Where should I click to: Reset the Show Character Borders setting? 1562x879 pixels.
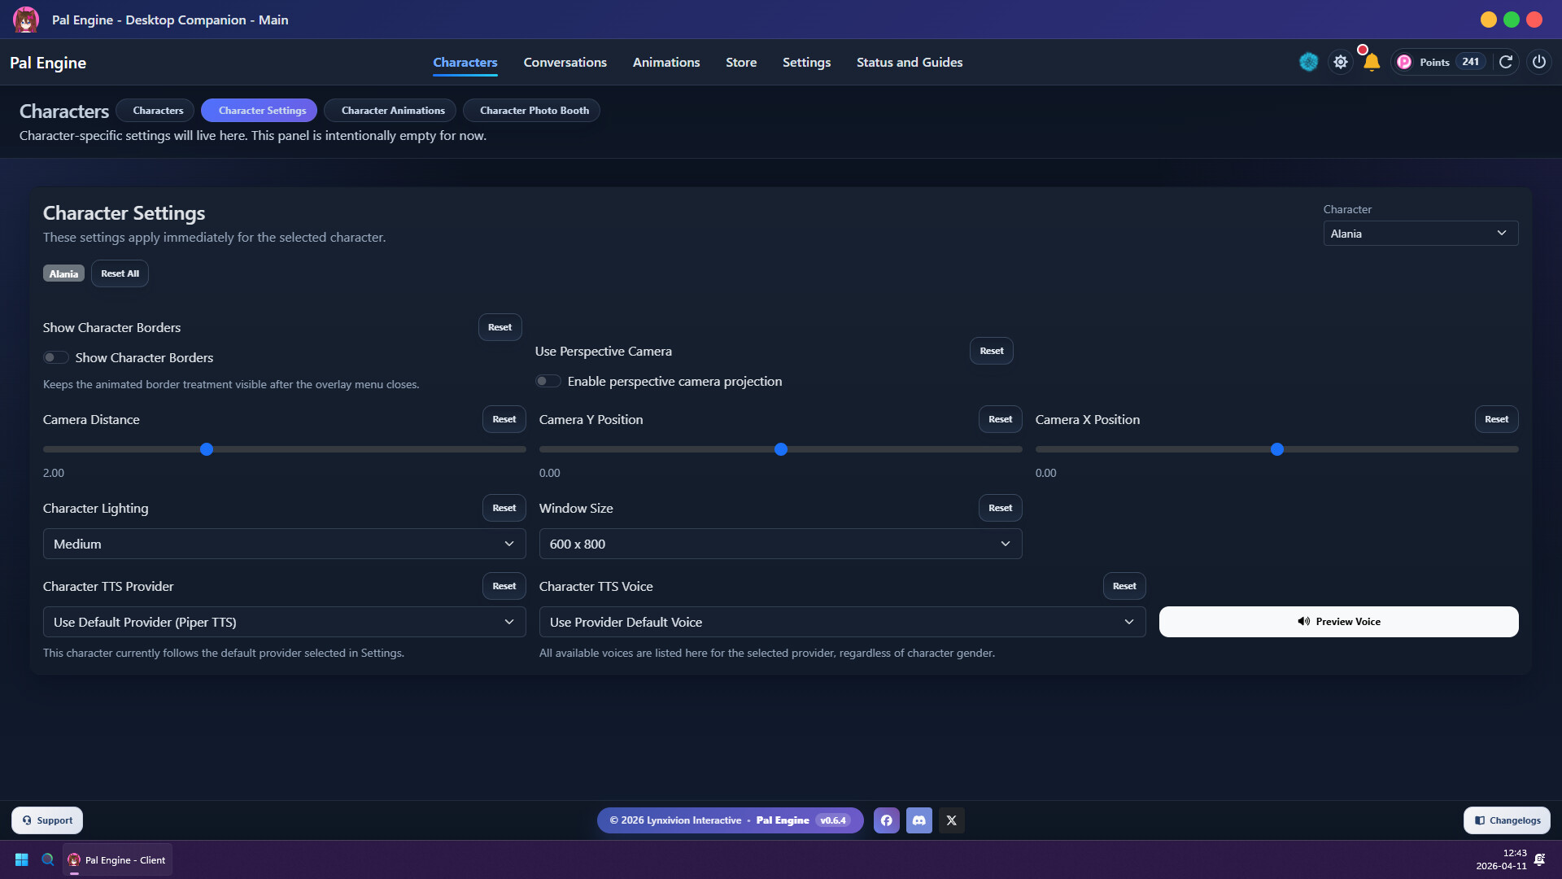pos(500,327)
